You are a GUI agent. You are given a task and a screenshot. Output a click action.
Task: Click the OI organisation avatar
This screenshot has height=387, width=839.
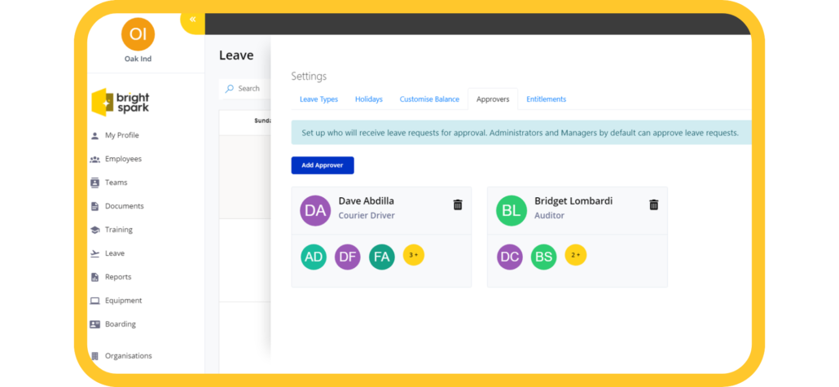pyautogui.click(x=138, y=34)
